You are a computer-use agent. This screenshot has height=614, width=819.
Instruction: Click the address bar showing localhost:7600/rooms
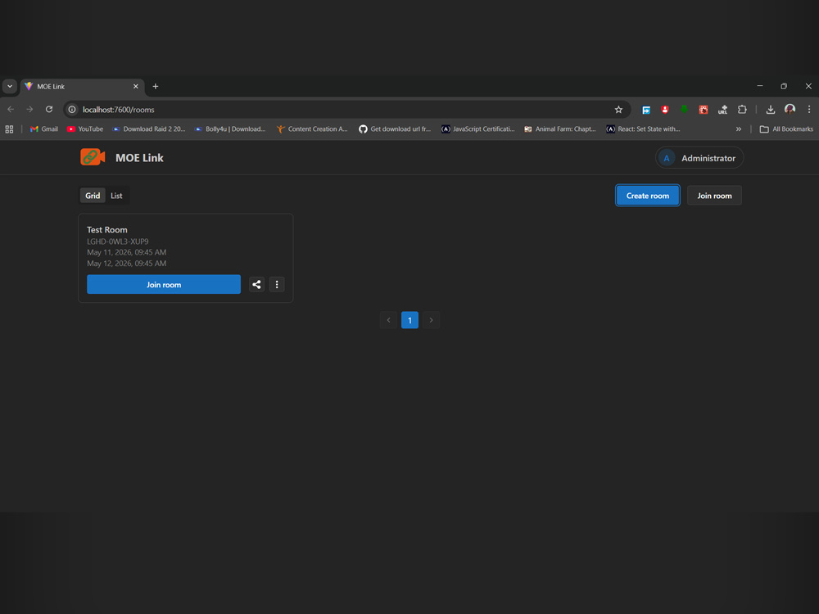(x=345, y=110)
